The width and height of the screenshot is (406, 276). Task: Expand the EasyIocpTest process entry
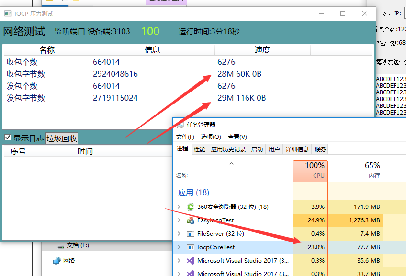pyautogui.click(x=179, y=220)
